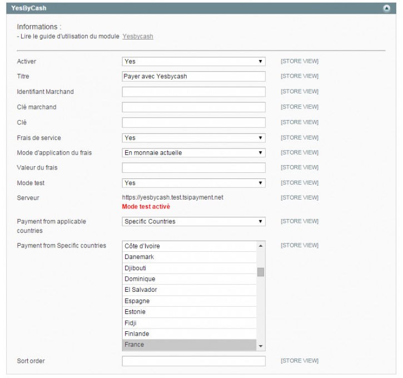Focus the Identifiant Marchand input field
Viewport: 403px width, 378px height.
click(193, 92)
